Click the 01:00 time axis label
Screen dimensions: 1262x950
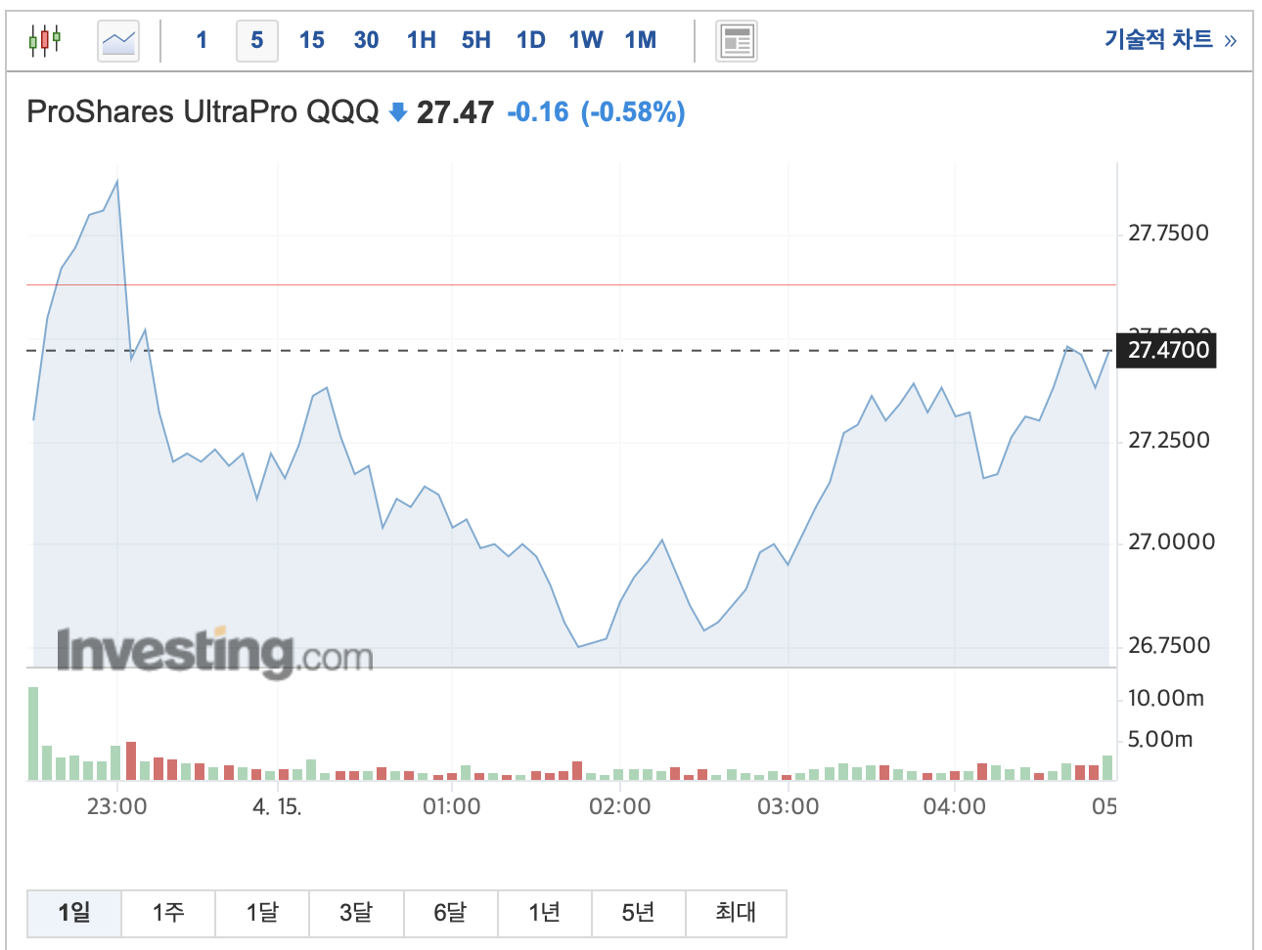tap(452, 807)
